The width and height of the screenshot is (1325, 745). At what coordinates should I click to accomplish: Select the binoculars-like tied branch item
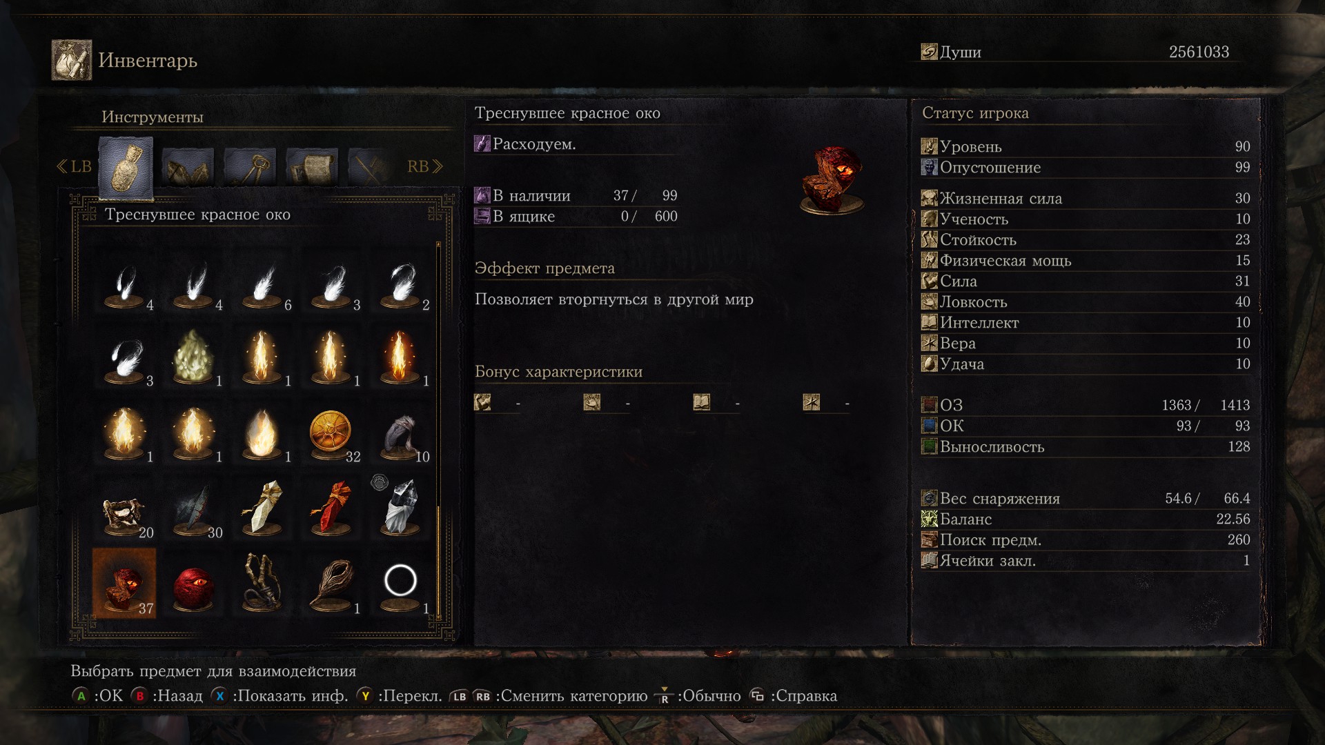tap(262, 584)
